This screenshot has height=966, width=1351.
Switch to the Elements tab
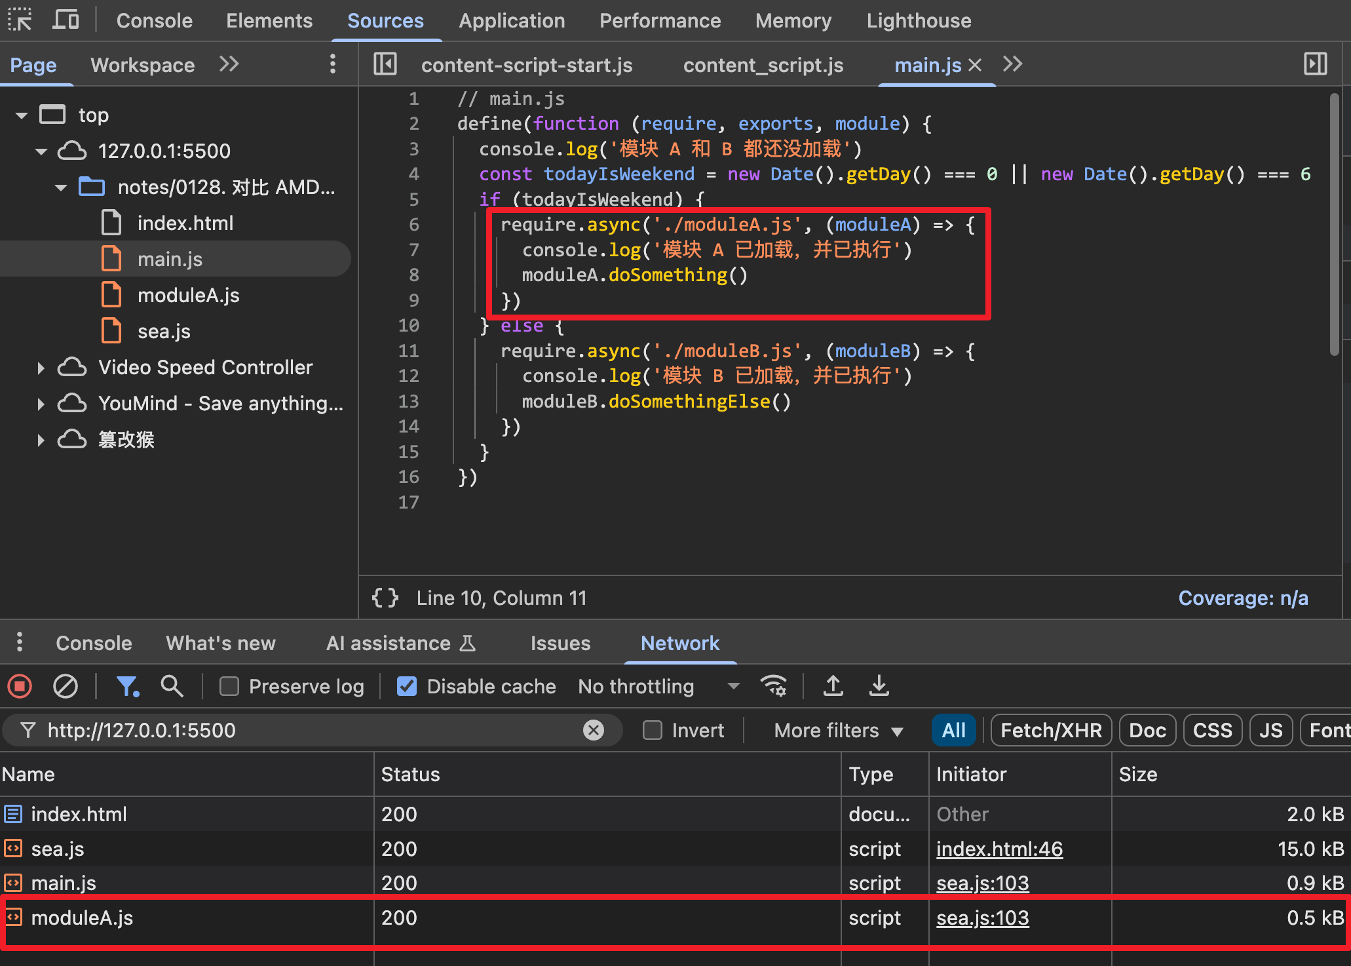click(269, 20)
